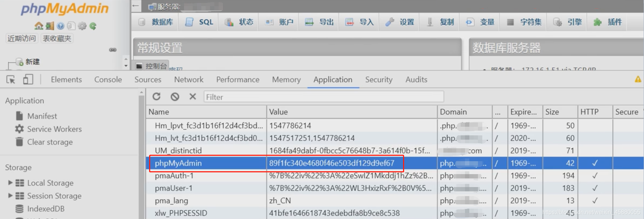Toggle the DevTools device toolbar icon
Viewport: 644px width, 219px height.
coord(28,79)
